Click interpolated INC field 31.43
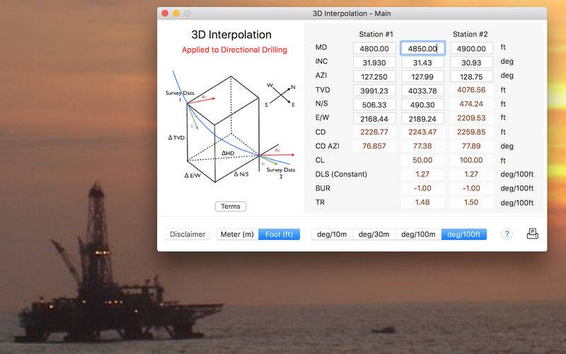 tap(422, 62)
